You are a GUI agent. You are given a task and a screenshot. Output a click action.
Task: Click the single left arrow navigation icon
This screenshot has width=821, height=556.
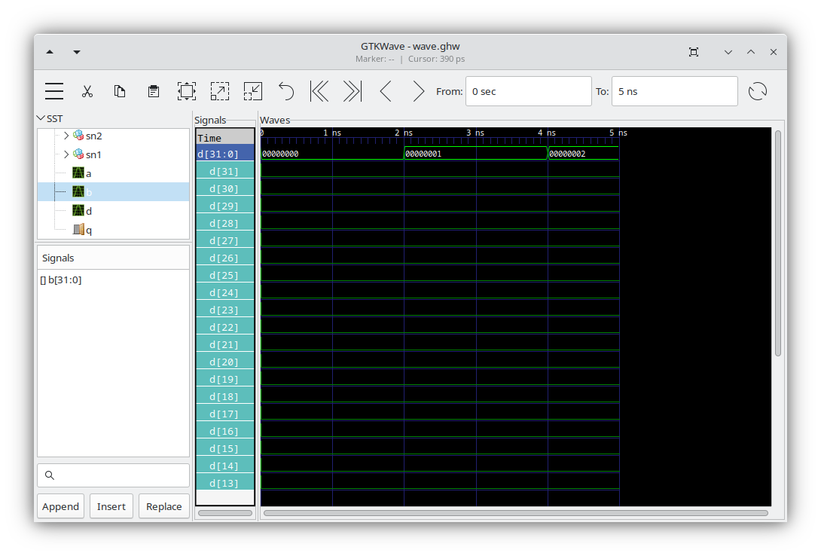coord(385,90)
